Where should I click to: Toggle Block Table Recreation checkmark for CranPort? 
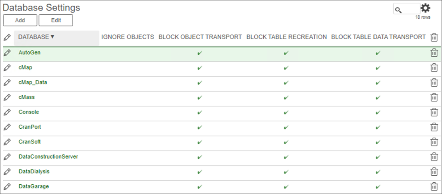(286, 127)
